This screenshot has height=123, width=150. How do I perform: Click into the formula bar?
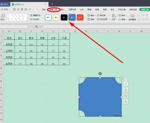97,26
